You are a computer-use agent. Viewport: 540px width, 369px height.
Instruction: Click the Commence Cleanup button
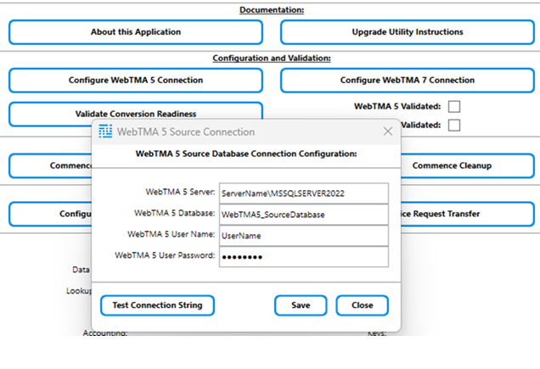467,166
